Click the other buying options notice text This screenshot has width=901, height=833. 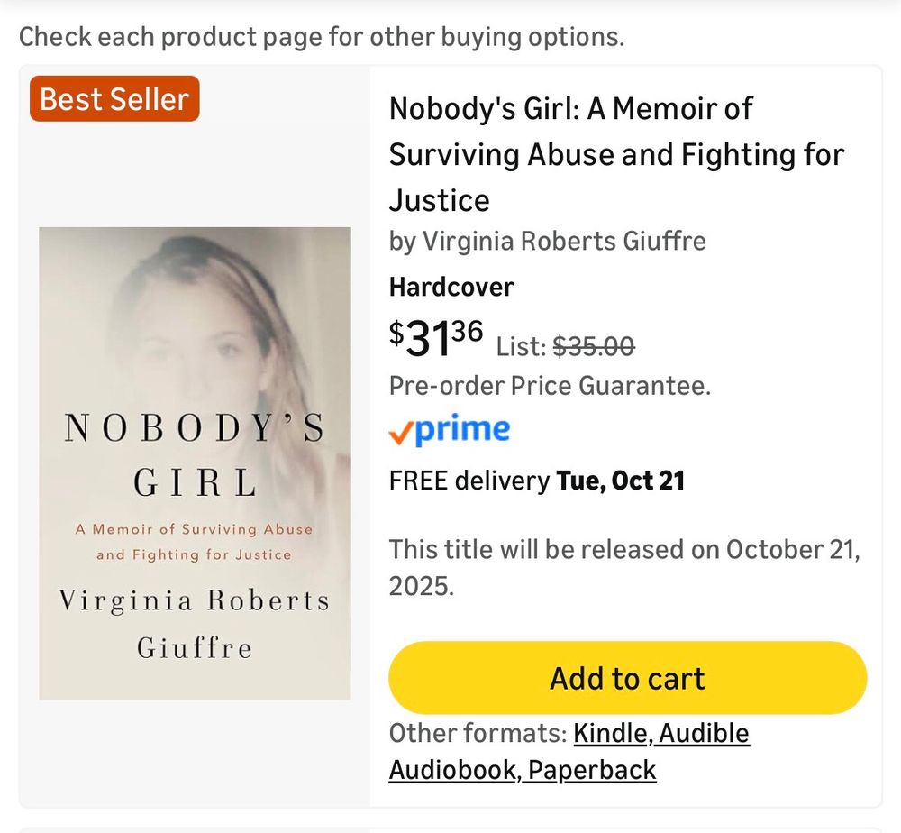point(322,37)
